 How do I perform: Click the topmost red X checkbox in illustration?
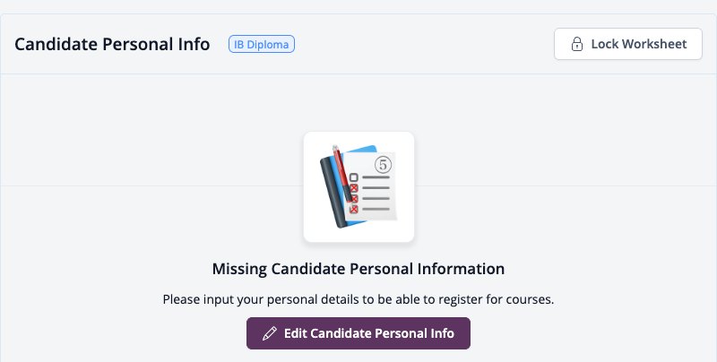(354, 188)
